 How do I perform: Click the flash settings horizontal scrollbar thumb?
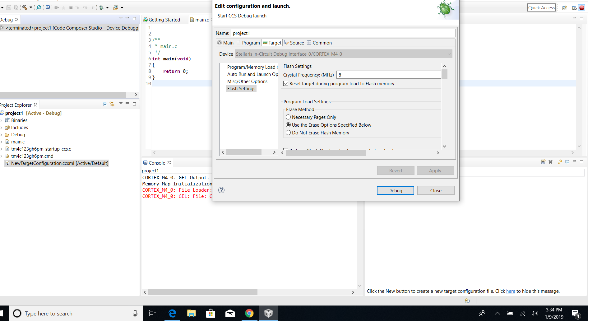(326, 153)
